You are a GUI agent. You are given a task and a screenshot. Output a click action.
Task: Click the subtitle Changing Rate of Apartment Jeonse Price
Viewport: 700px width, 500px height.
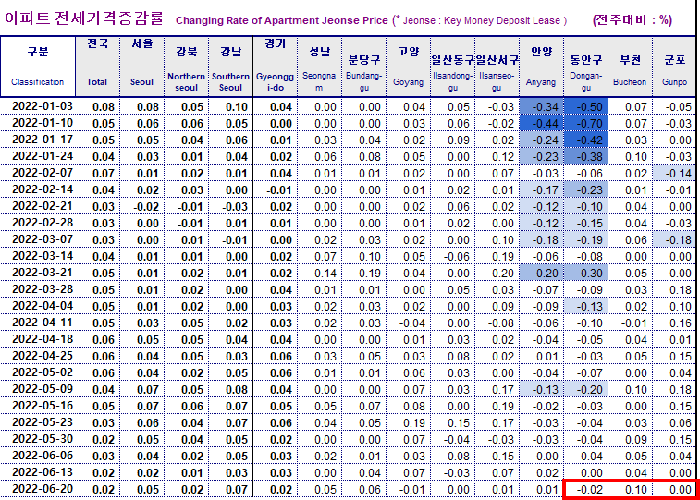pyautogui.click(x=282, y=20)
